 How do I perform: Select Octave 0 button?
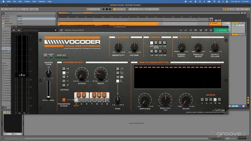tap(64, 77)
